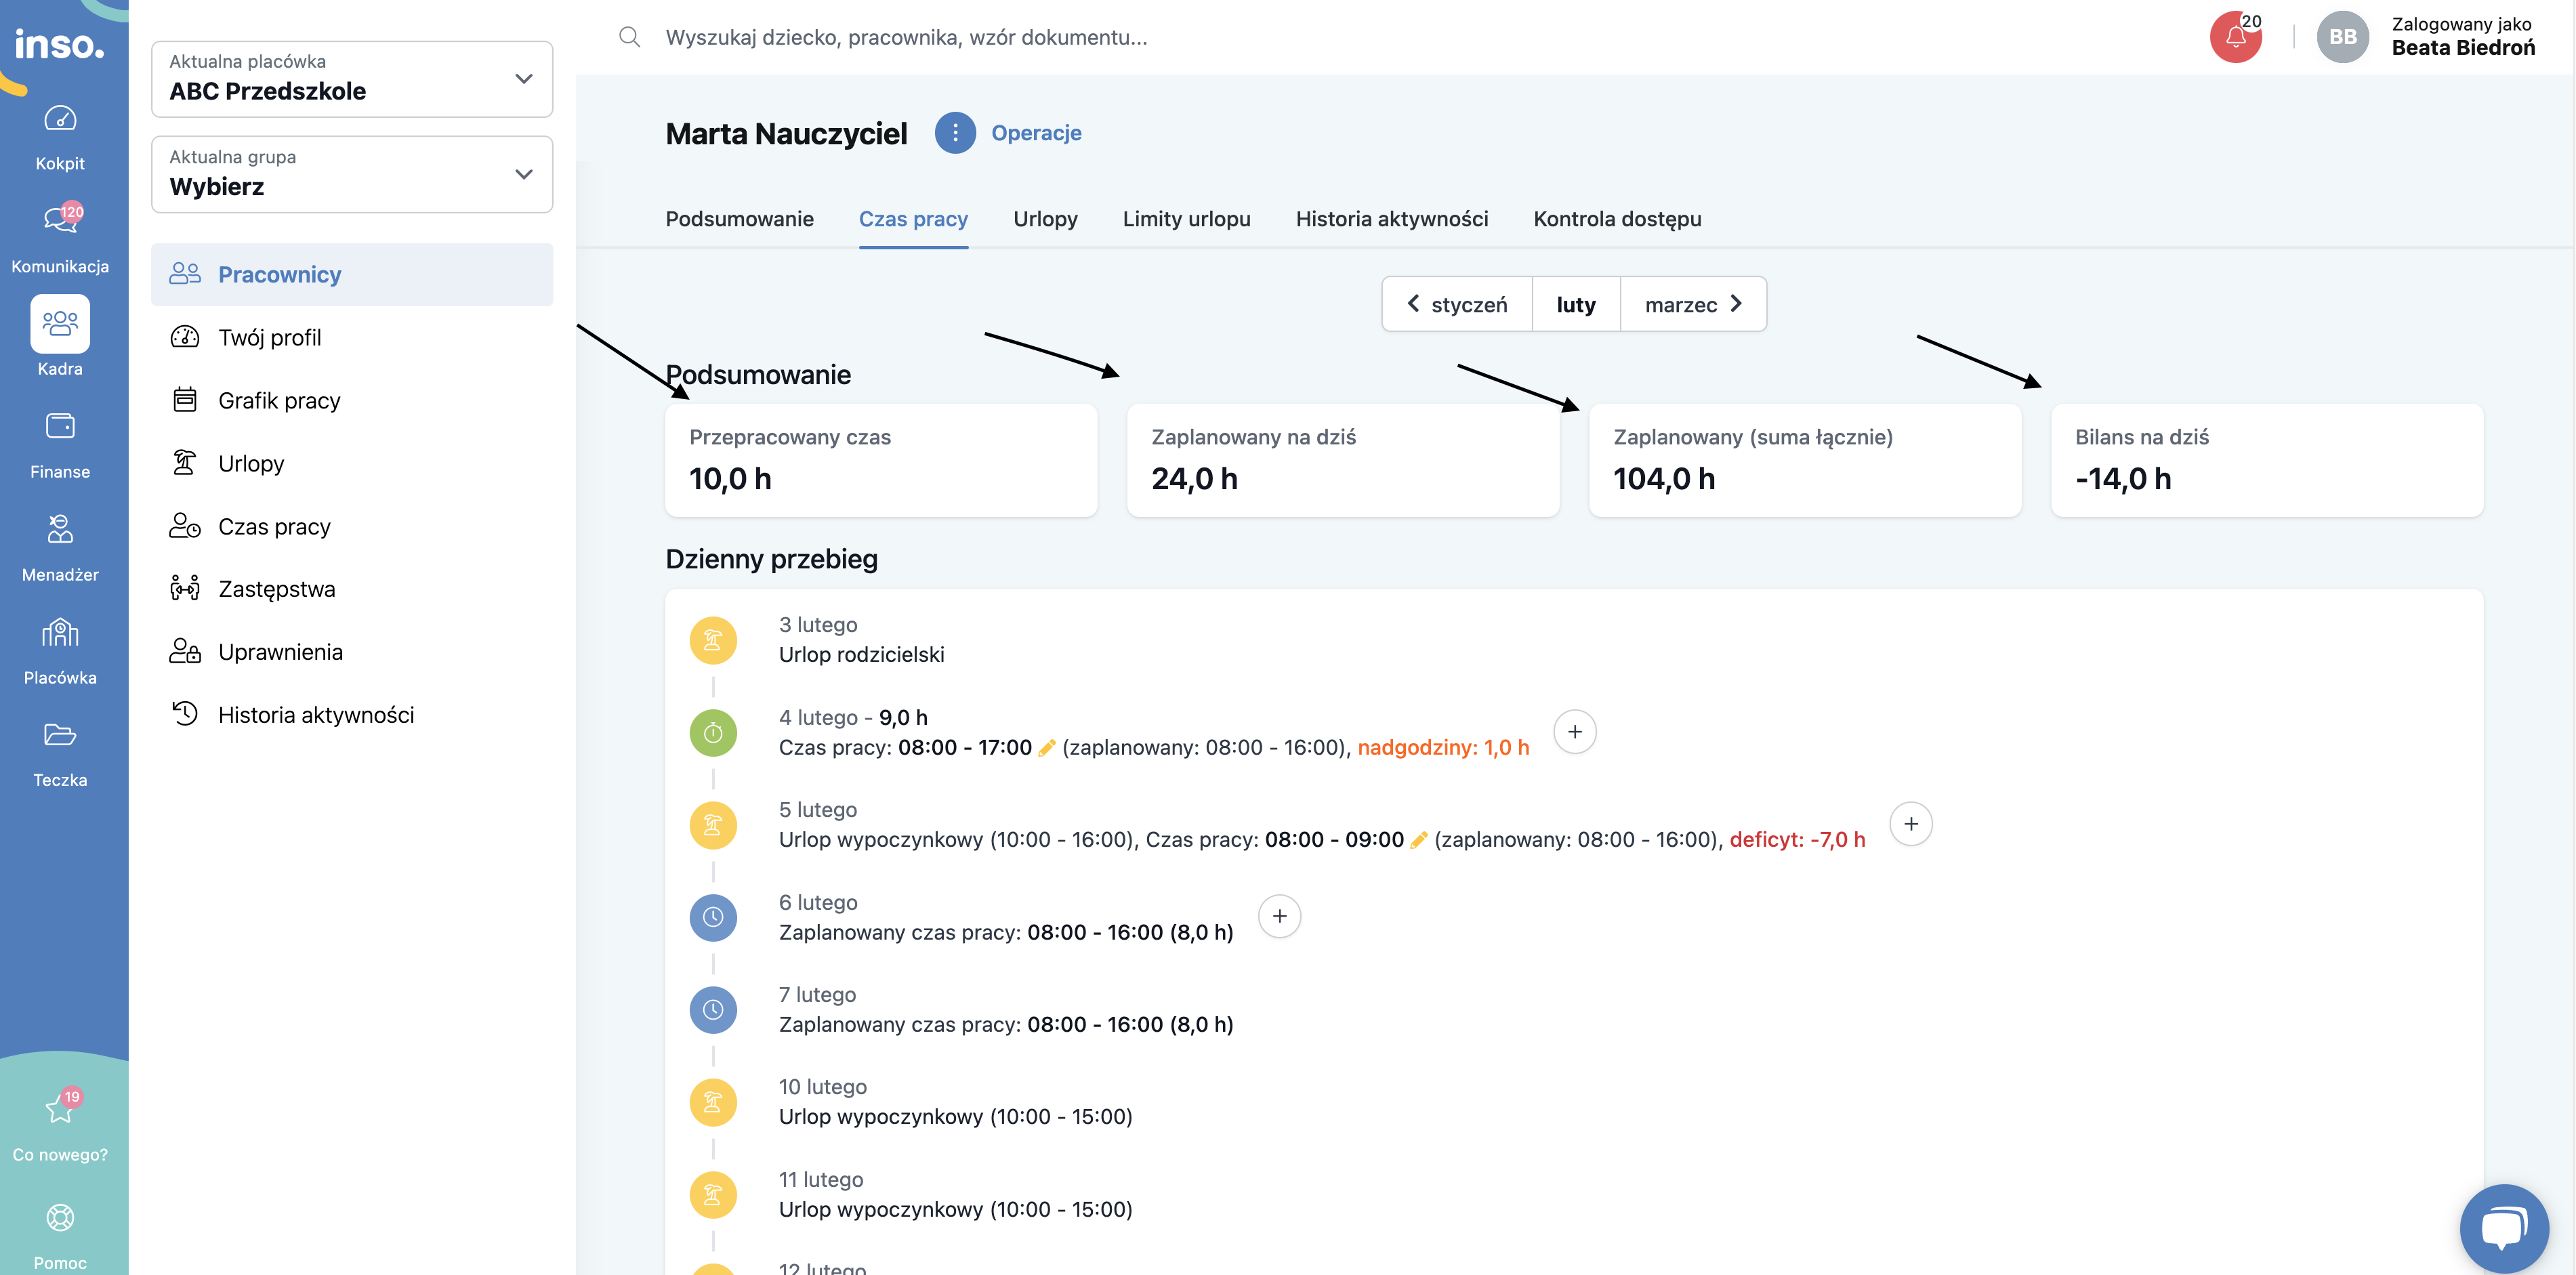The image size is (2576, 1275).
Task: Open the Placówka building icon
Action: point(60,632)
